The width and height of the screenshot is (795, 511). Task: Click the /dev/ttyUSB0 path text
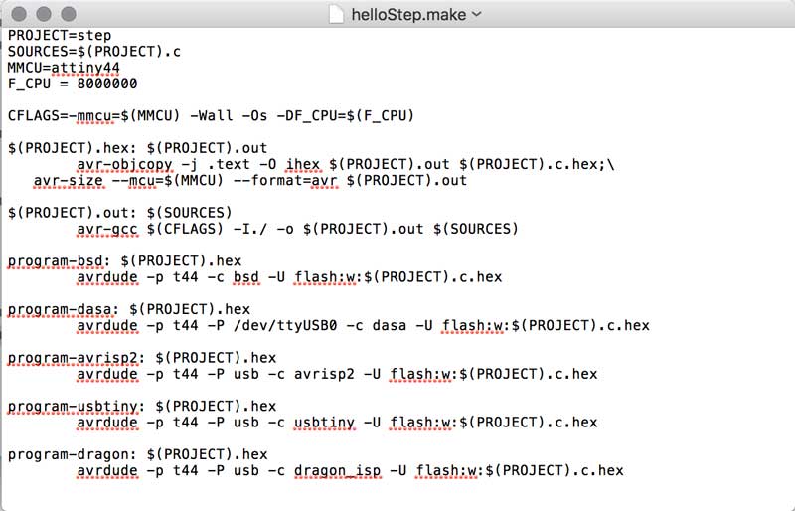coord(257,325)
